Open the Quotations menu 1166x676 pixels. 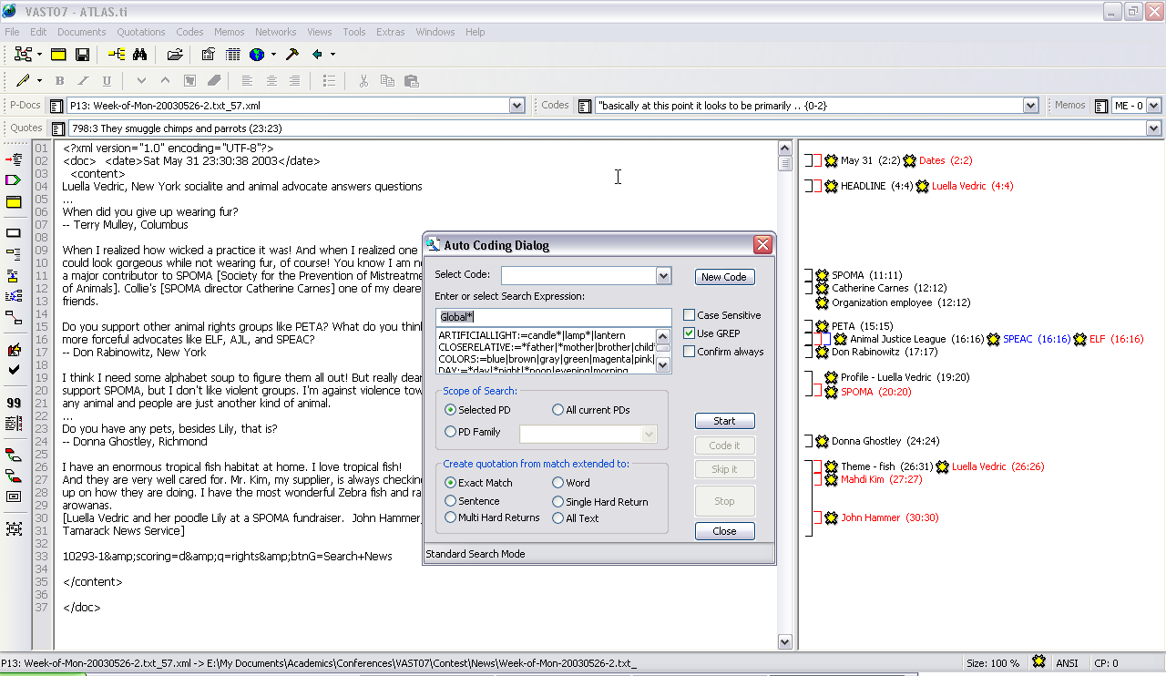point(141,32)
